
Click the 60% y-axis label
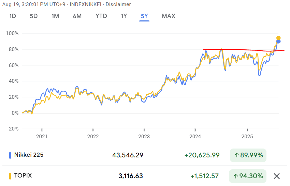click(14, 65)
